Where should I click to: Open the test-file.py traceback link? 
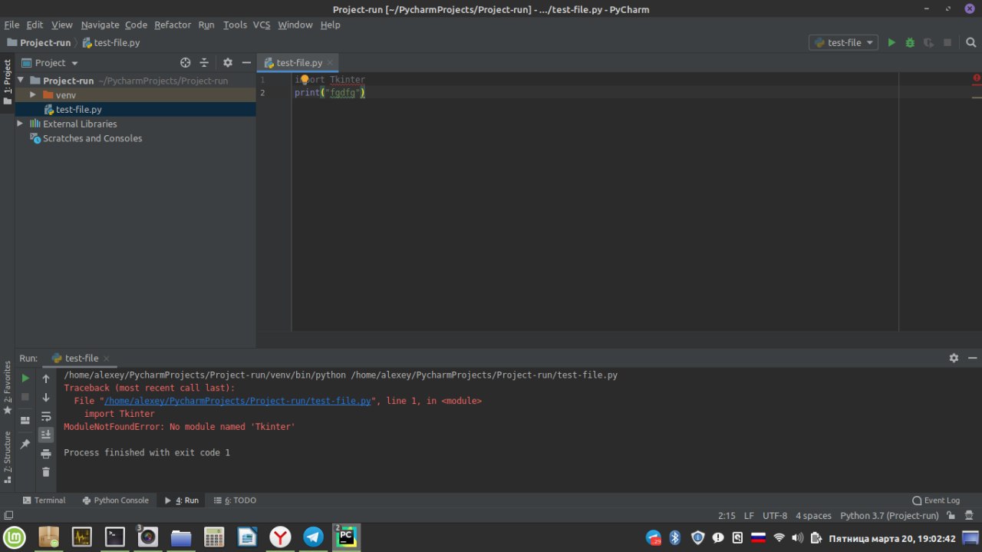click(238, 401)
